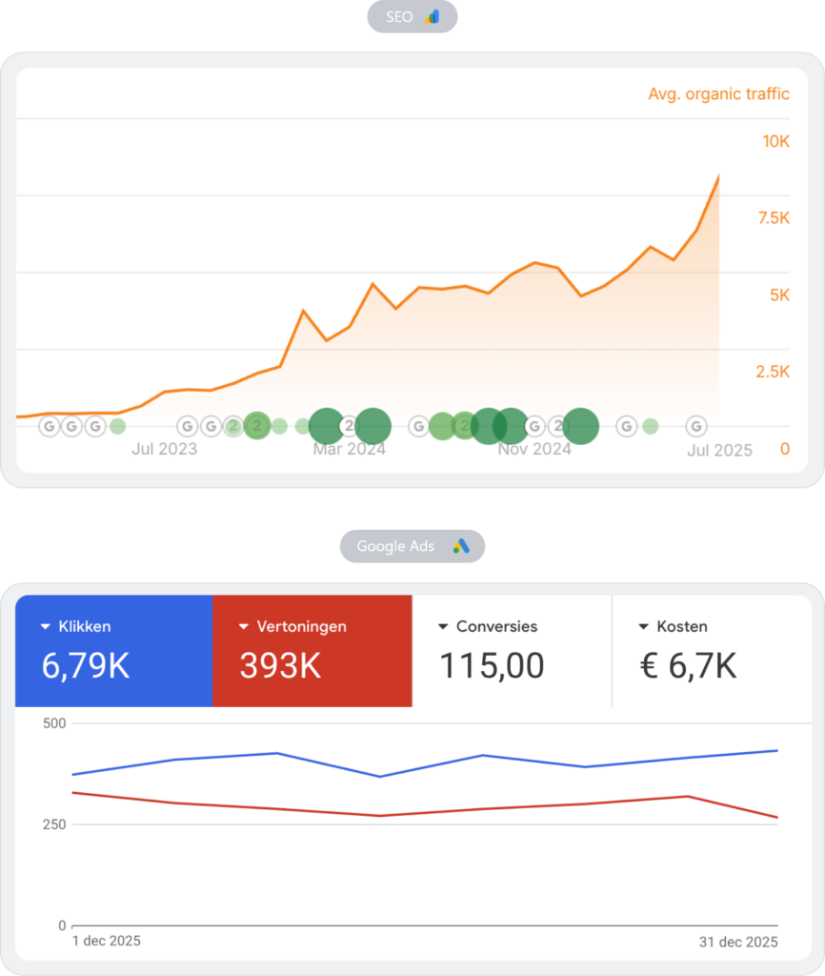This screenshot has height=976, width=825.
Task: Click the last Google update marker near Jul 2025
Action: coord(697,426)
